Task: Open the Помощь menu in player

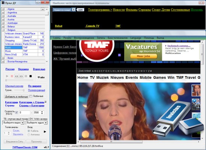Action: [149, 38]
